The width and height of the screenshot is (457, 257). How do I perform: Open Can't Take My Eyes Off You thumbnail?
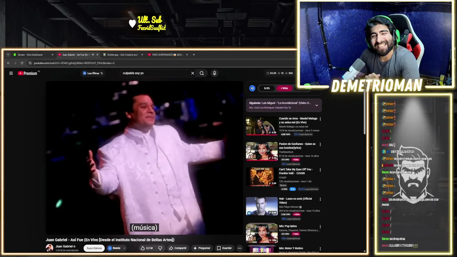[261, 177]
